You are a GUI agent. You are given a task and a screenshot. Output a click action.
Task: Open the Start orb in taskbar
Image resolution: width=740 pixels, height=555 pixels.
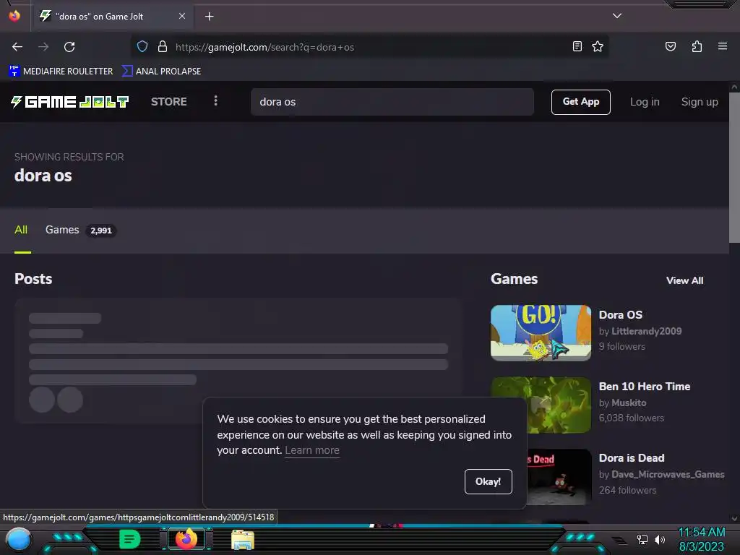pos(19,539)
